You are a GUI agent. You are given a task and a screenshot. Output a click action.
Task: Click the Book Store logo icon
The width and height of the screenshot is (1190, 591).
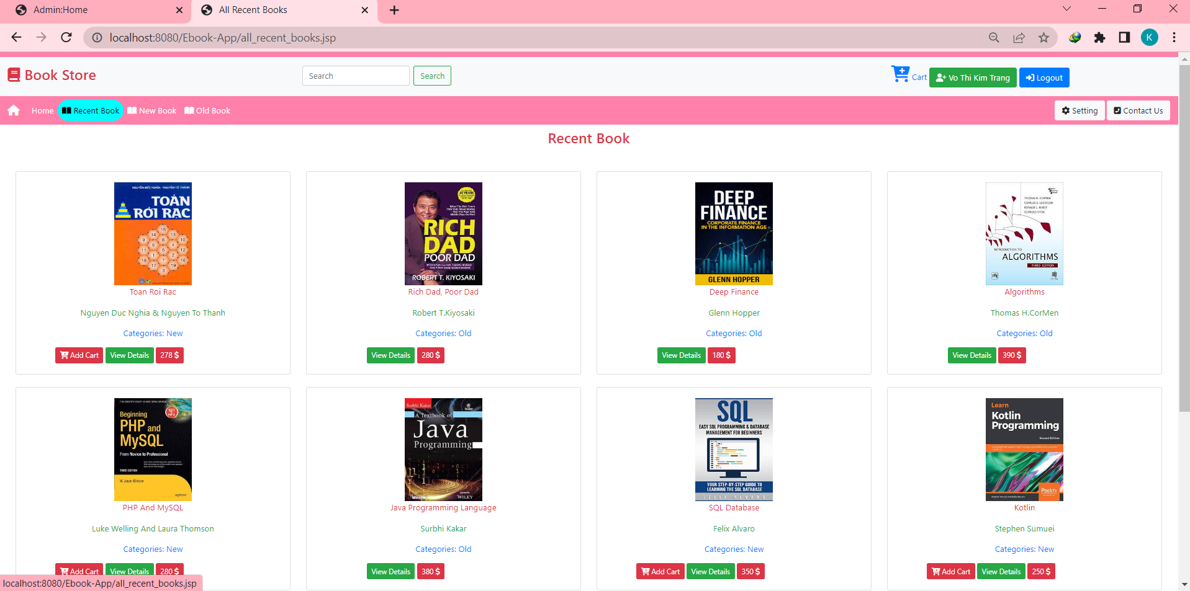(x=14, y=75)
